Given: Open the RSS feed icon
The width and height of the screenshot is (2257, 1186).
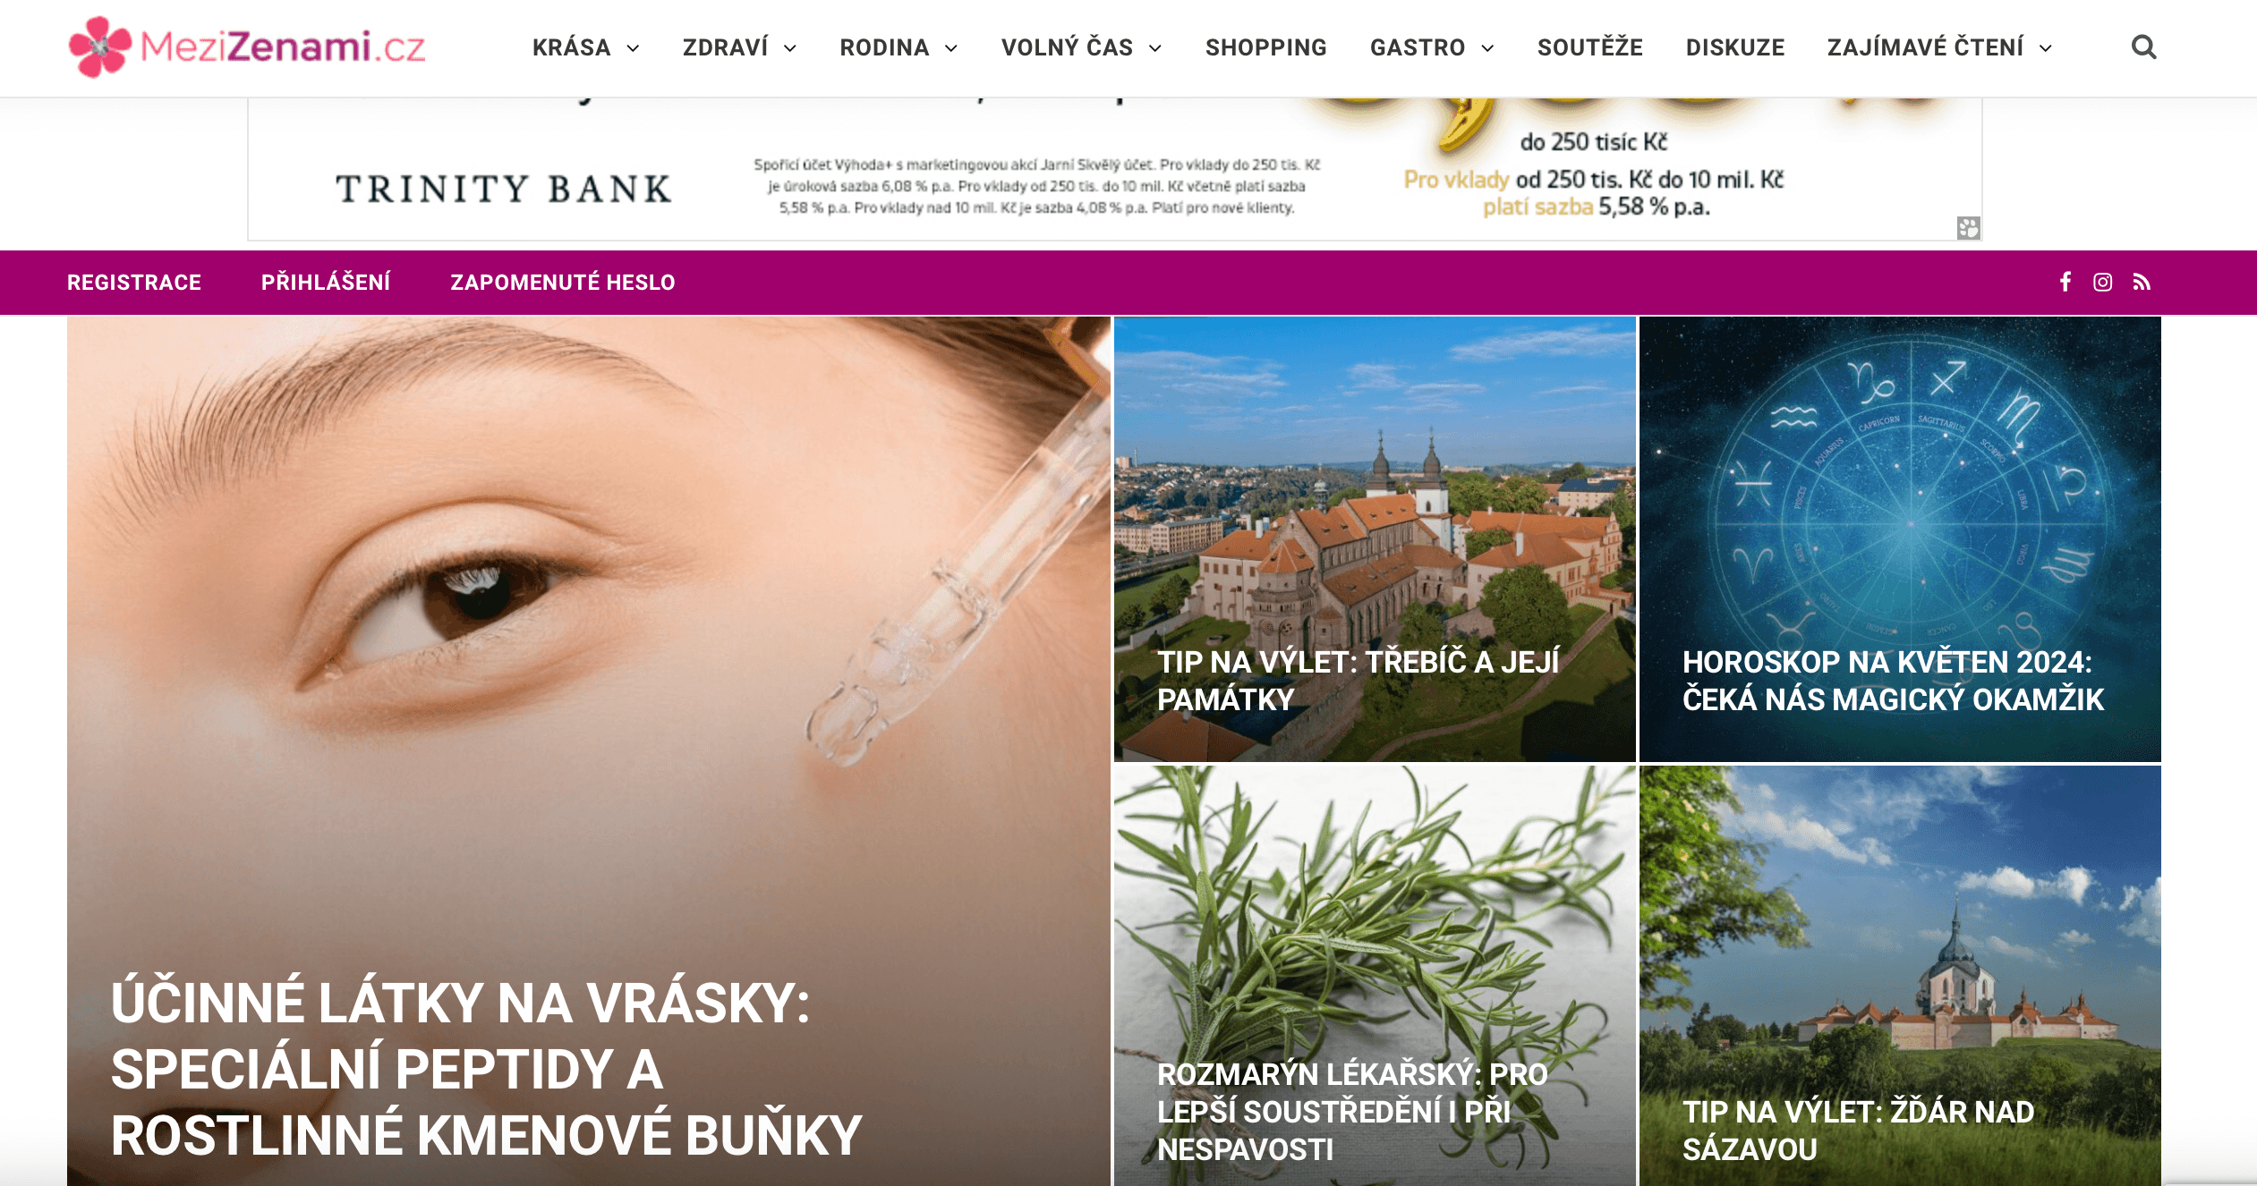Looking at the screenshot, I should [x=2142, y=283].
